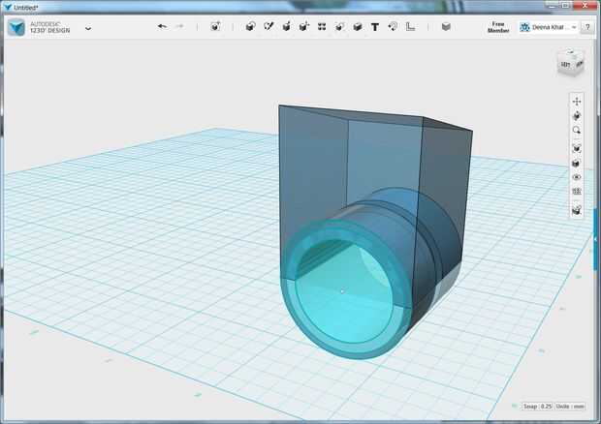Open the 123D Design application menu arrow

(x=88, y=28)
